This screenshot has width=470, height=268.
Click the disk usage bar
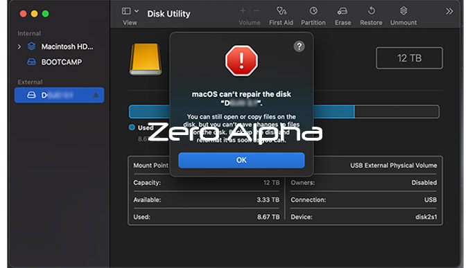(284, 111)
